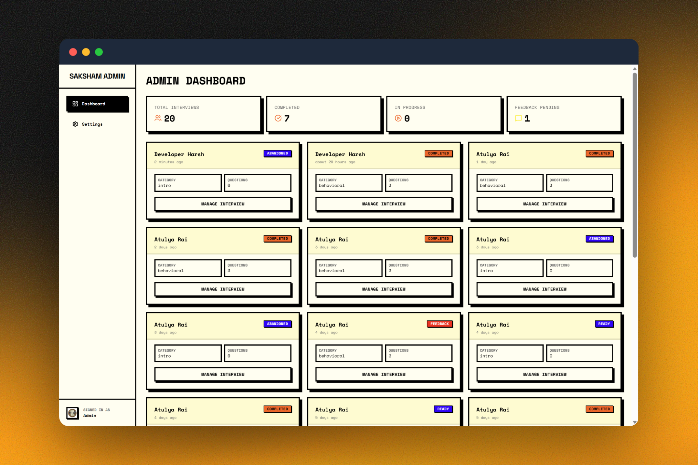
Task: Click the Ready badge on 4 days ago card
Action: click(604, 324)
